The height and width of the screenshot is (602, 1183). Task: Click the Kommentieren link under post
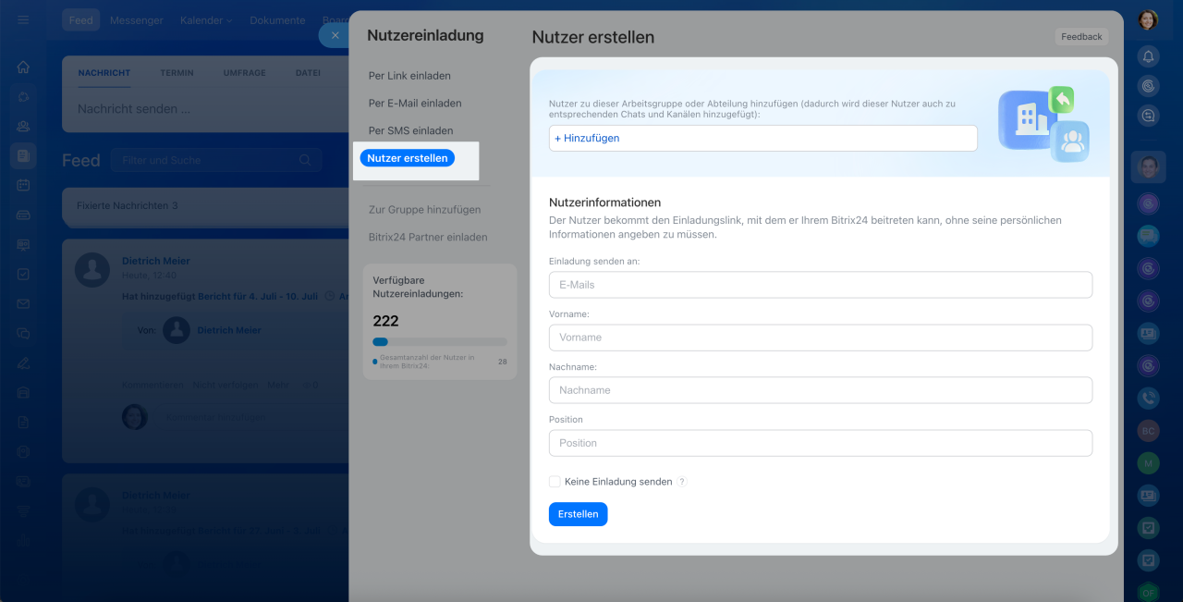tap(153, 385)
